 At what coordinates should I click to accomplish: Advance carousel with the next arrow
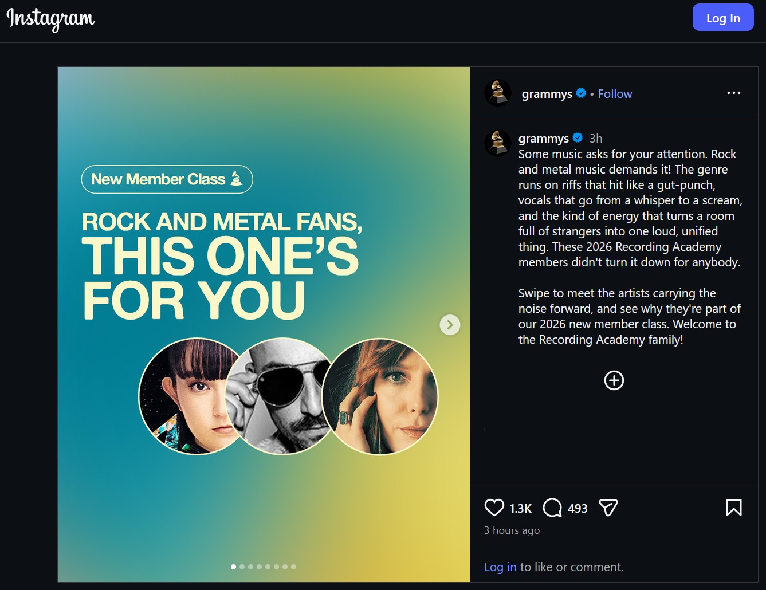pyautogui.click(x=450, y=325)
